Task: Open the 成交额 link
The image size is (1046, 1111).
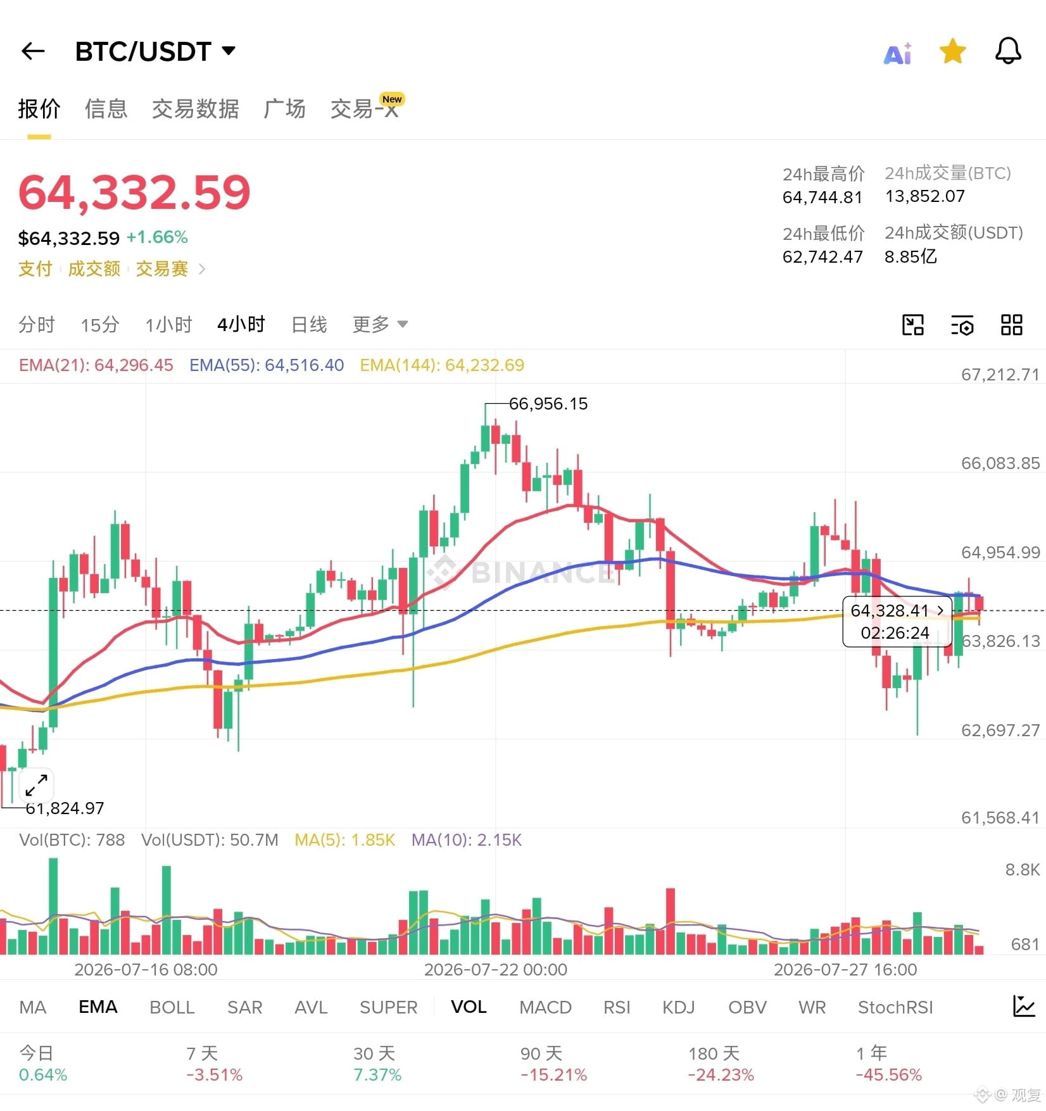Action: [94, 269]
